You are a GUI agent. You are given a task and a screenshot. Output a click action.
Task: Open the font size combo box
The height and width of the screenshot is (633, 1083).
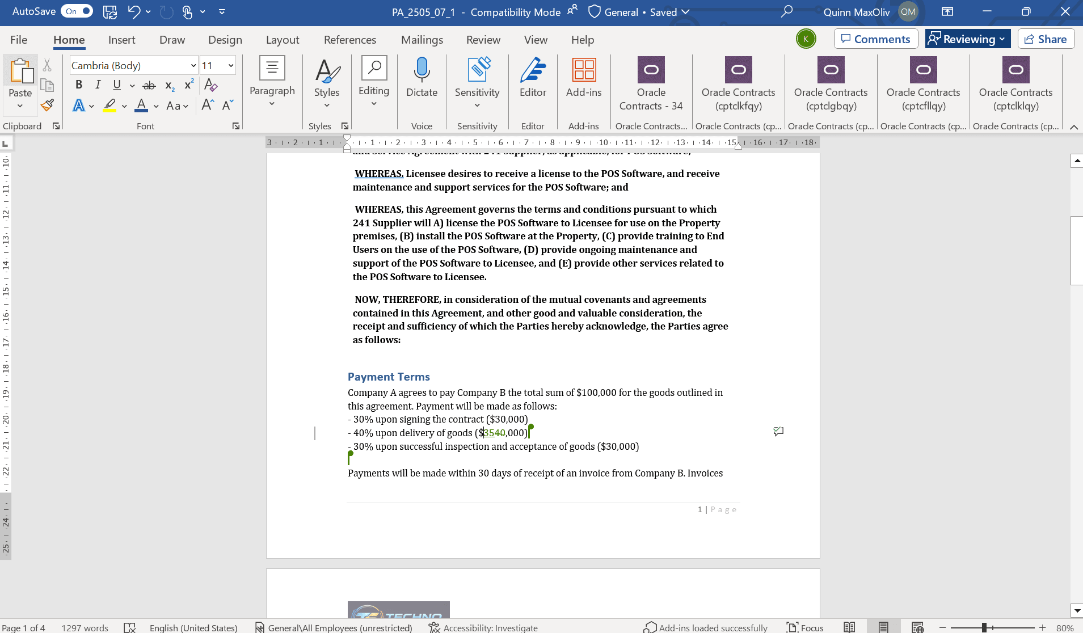pos(218,65)
